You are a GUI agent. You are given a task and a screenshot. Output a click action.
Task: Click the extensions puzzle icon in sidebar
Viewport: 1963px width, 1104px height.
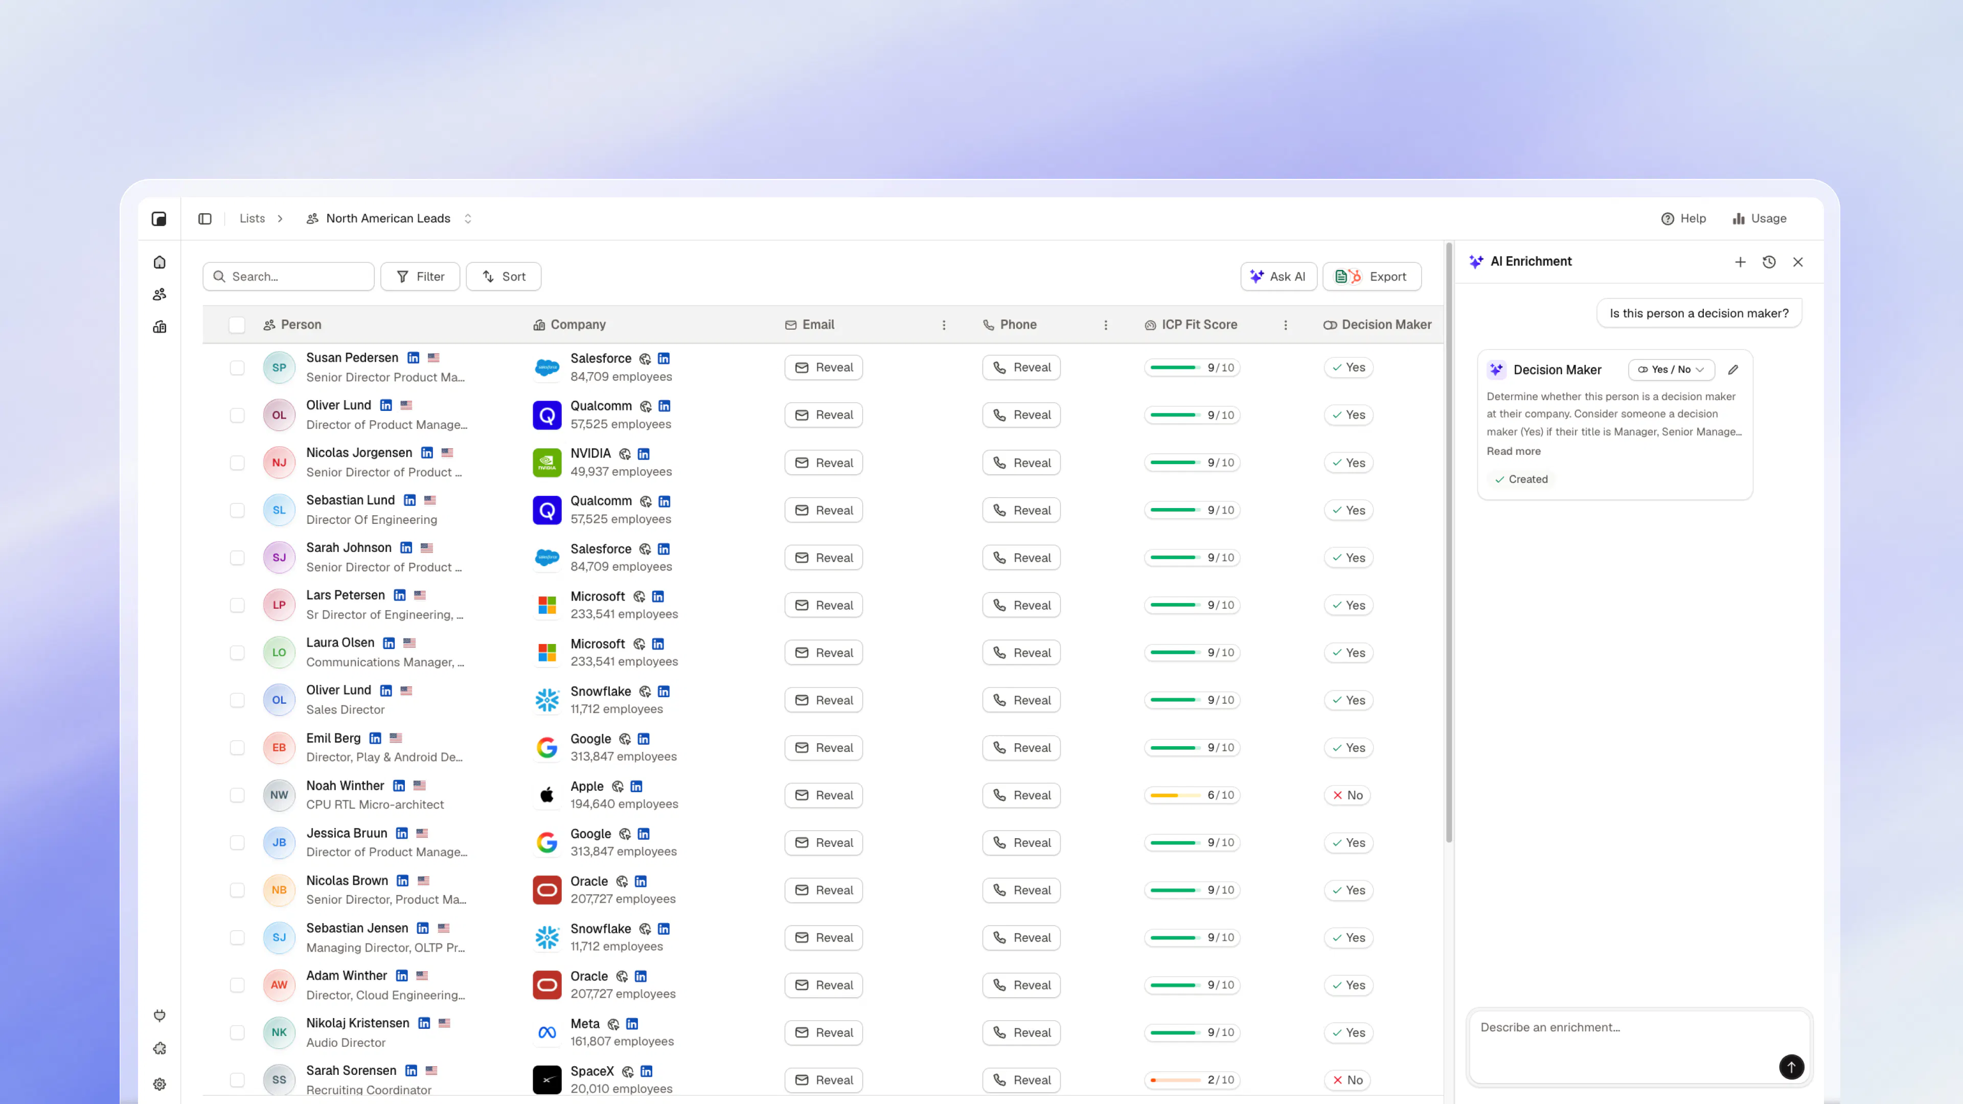coord(159,1049)
